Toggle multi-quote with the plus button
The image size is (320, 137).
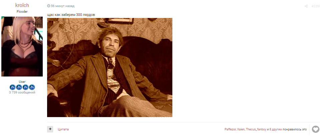coord(50,129)
